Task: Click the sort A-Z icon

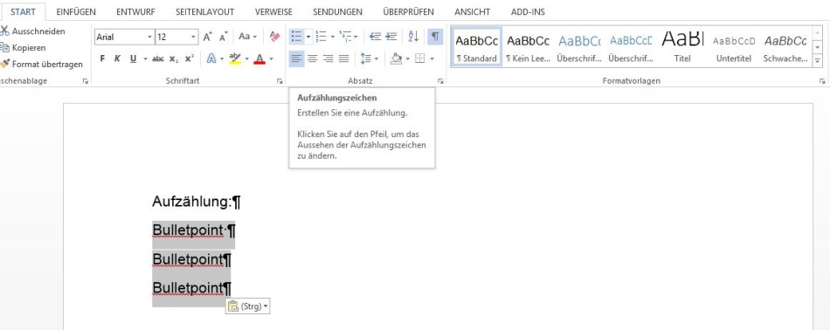Action: (x=413, y=37)
